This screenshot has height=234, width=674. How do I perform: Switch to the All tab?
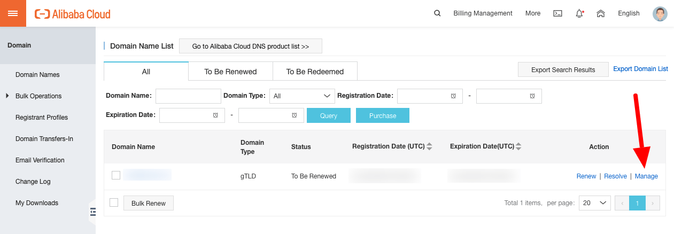click(x=146, y=71)
